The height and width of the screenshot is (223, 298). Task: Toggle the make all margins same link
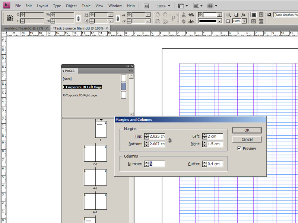170,140
